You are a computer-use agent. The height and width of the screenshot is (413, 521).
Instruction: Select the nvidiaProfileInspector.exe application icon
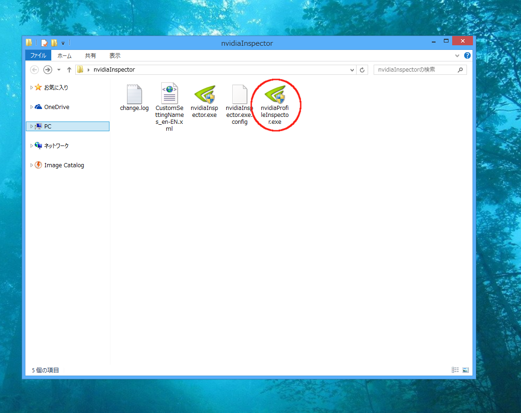275,94
